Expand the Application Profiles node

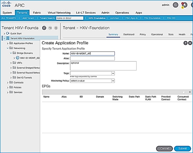(x=8, y=43)
